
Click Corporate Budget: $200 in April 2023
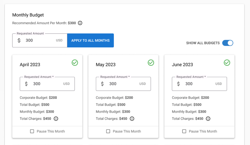click(38, 98)
